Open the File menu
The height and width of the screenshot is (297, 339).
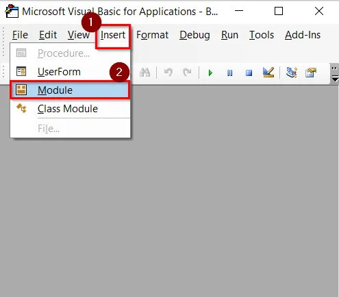[20, 35]
